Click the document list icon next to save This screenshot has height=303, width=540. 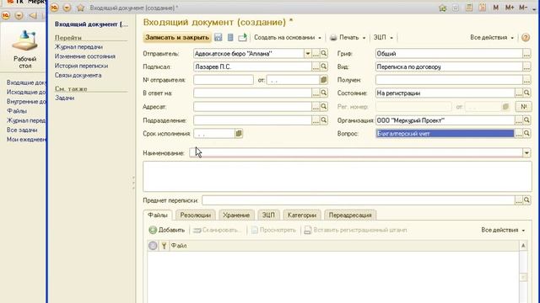[230, 37]
